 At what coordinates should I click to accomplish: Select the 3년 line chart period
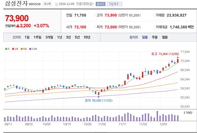[x=68, y=37]
